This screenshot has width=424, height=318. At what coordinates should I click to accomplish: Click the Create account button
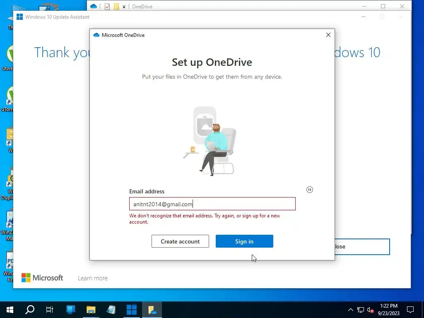tap(180, 241)
